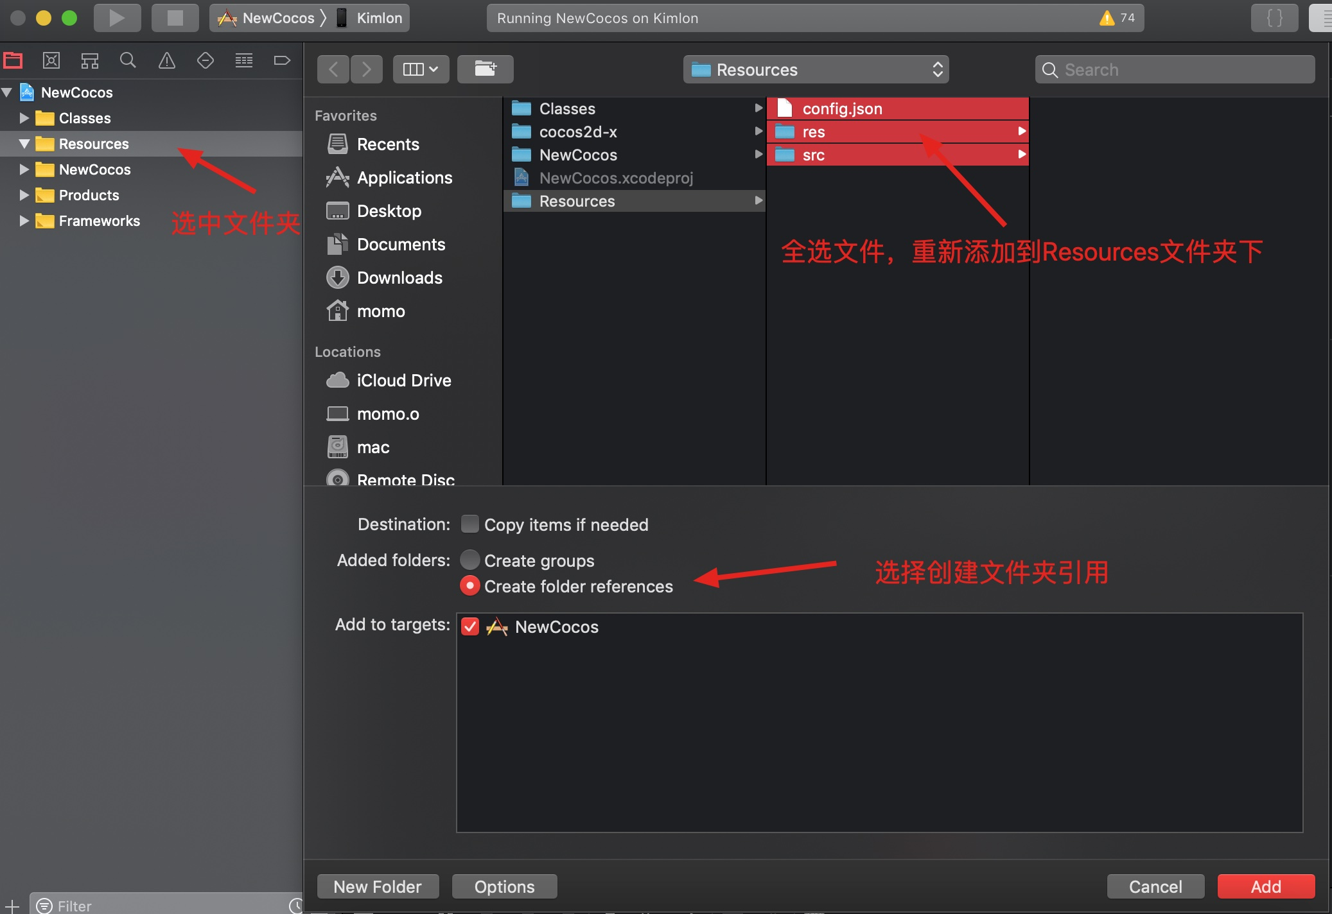The image size is (1332, 914).
Task: Click the warning count indicator showing 74
Action: (1117, 18)
